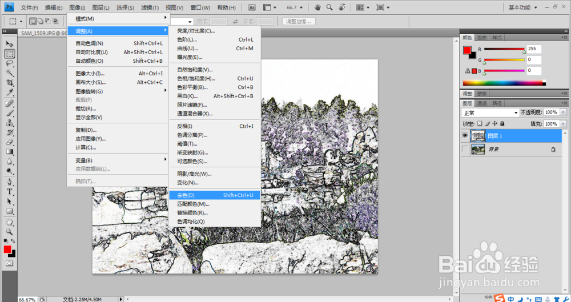This screenshot has height=302, width=571.
Task: Select the Crop tool
Action: 10,83
